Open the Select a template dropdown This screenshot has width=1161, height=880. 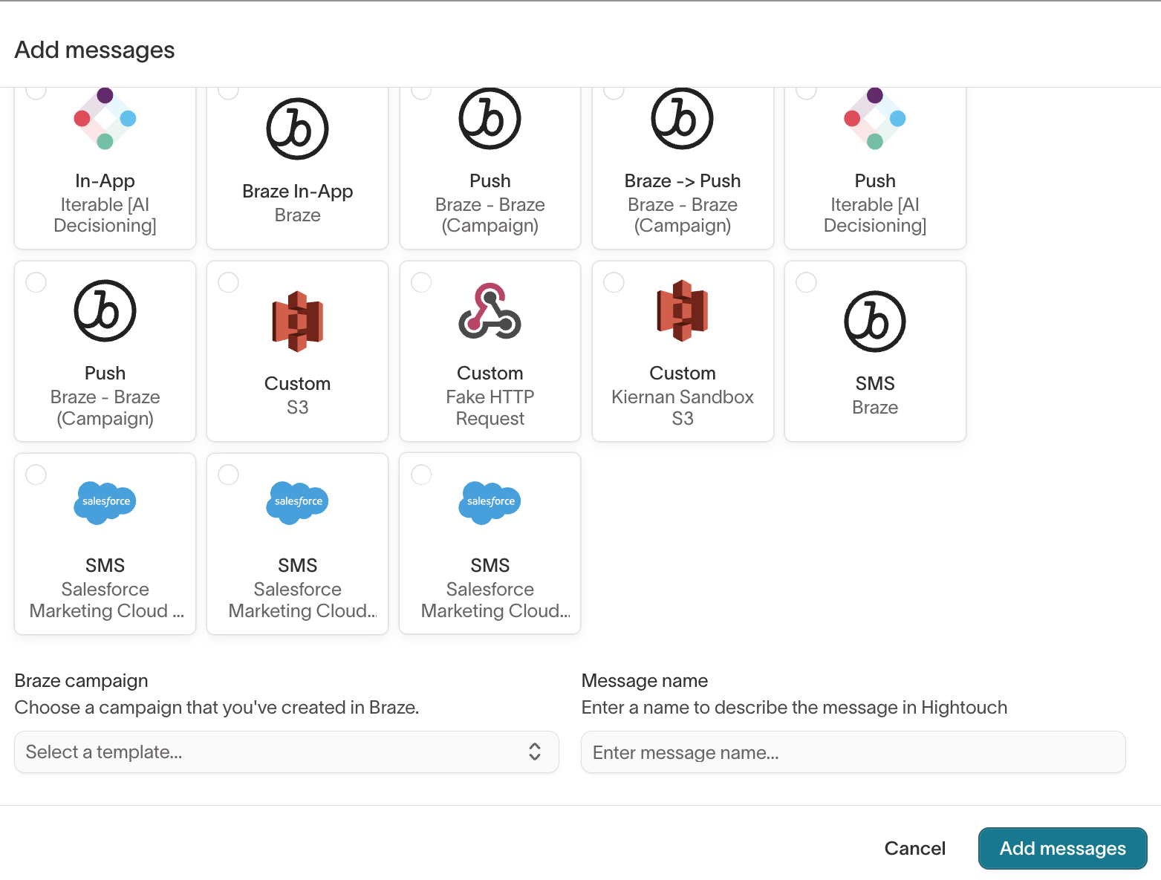point(286,752)
